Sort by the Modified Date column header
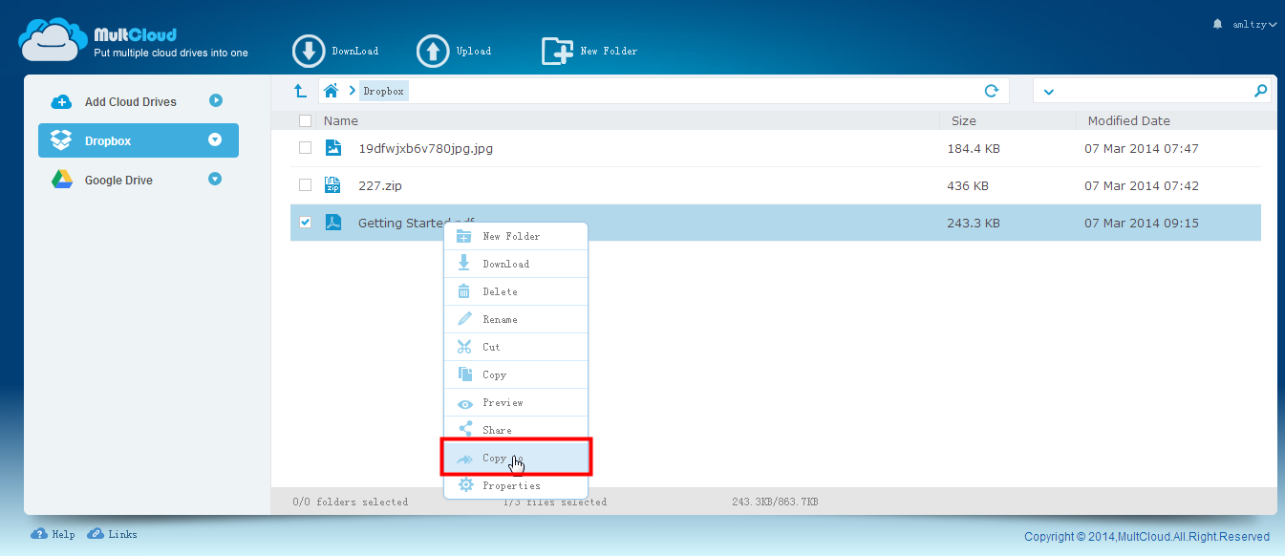The width and height of the screenshot is (1285, 556). click(x=1129, y=121)
